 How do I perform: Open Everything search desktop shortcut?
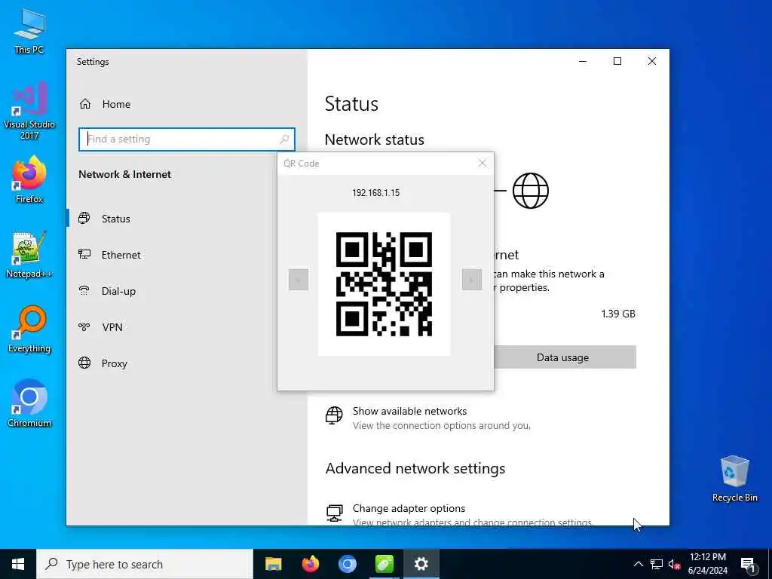coord(29,329)
